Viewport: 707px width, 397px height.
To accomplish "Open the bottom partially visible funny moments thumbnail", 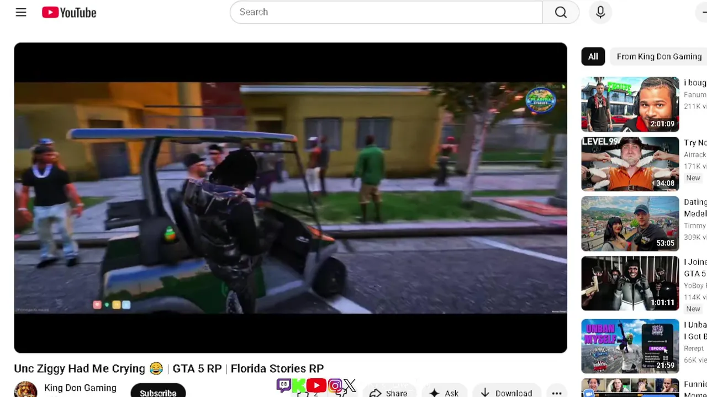I will pos(630,388).
